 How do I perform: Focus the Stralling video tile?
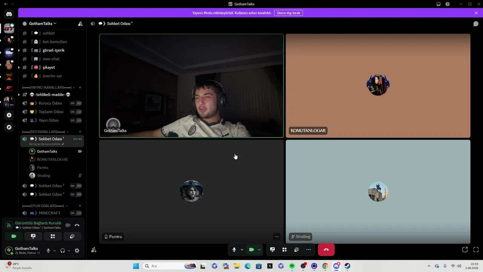[378, 192]
